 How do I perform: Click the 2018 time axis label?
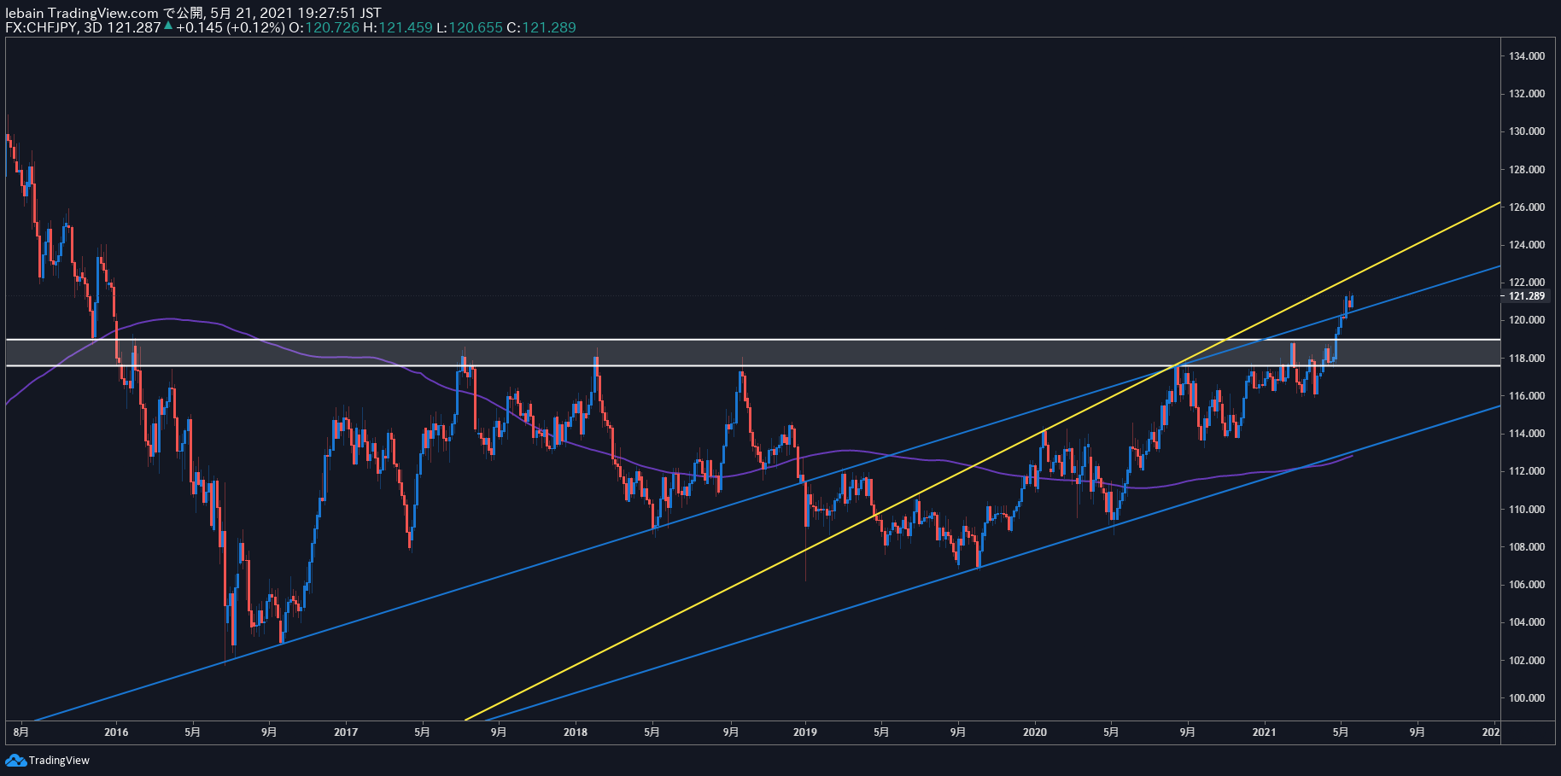(x=576, y=732)
